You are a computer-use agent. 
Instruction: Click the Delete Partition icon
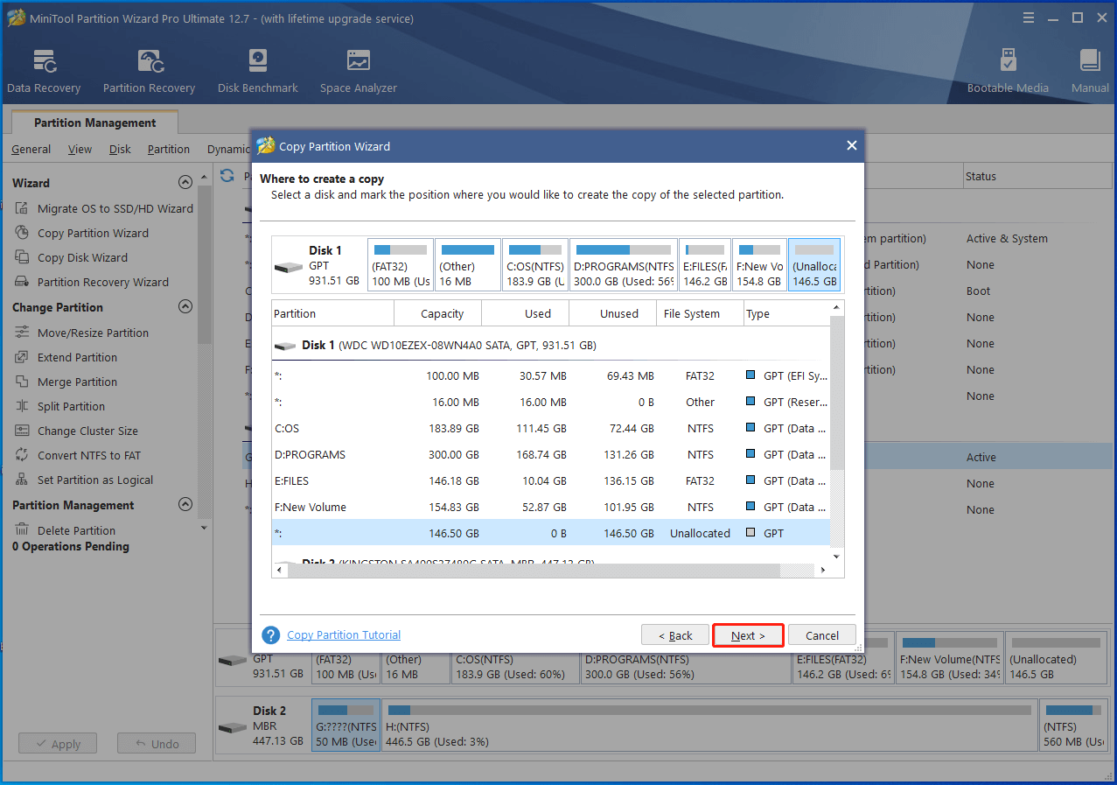pyautogui.click(x=22, y=530)
